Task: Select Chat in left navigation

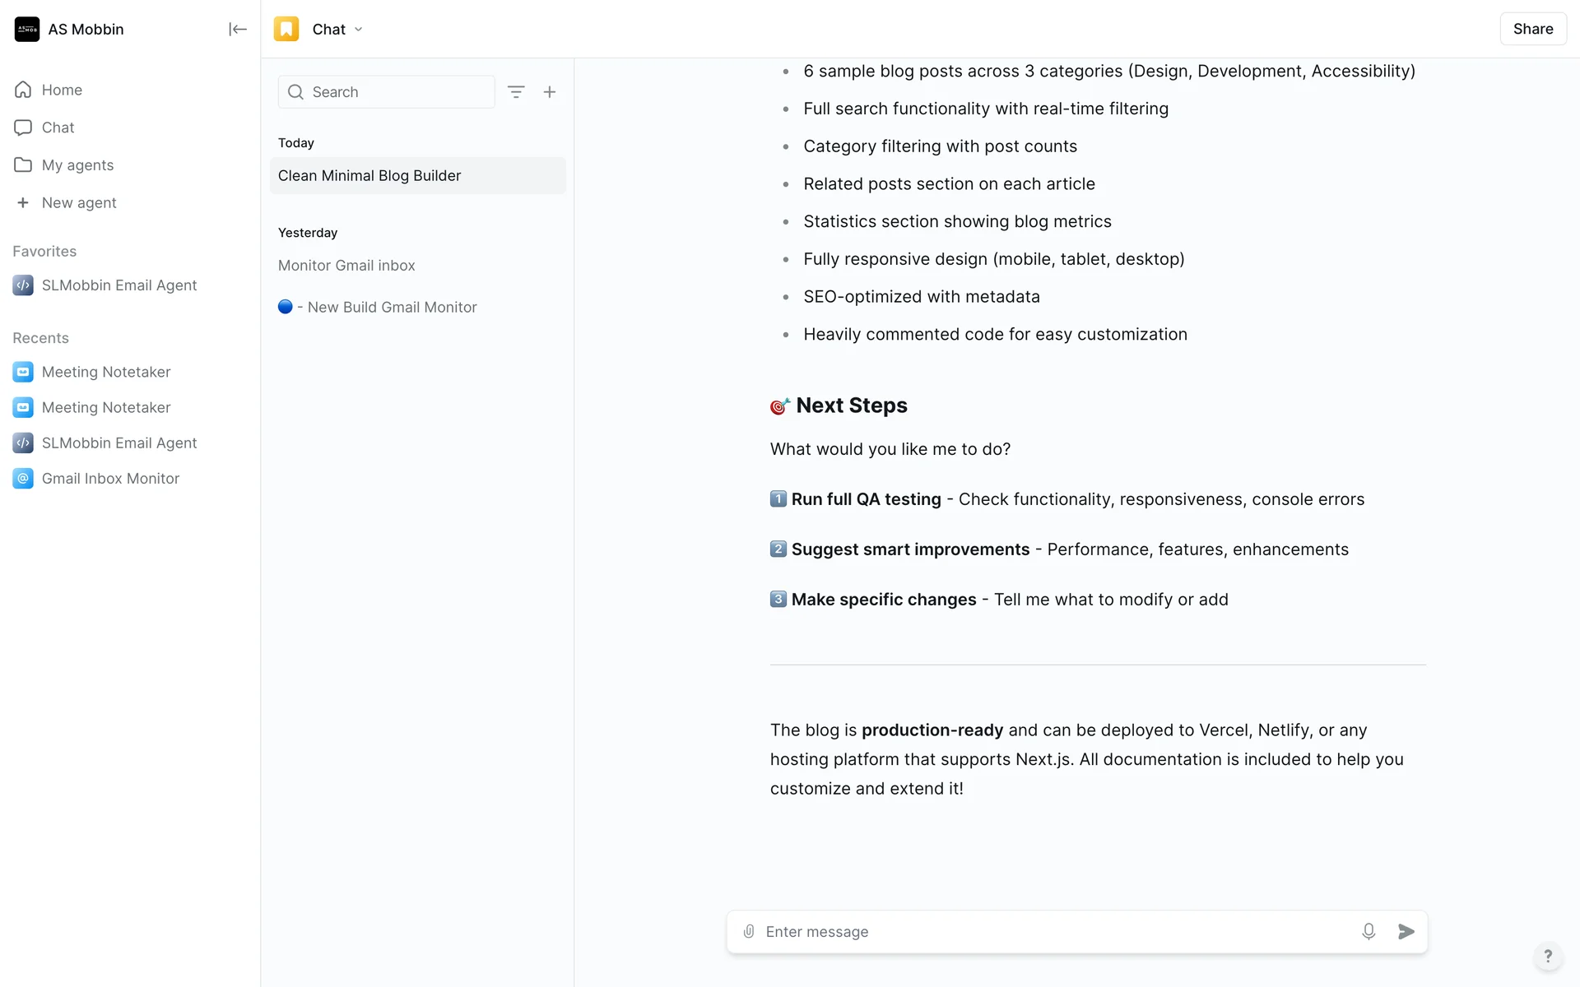Action: coord(58,127)
